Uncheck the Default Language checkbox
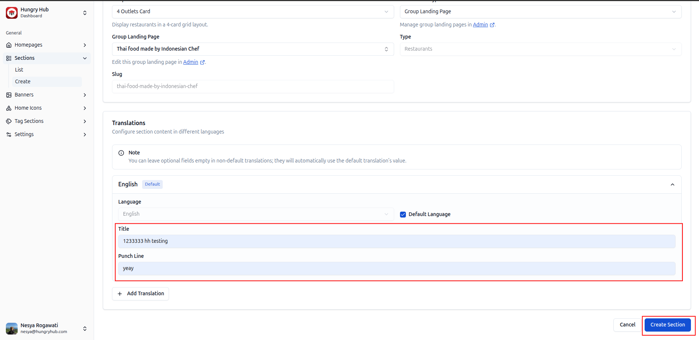699x340 pixels. pyautogui.click(x=403, y=215)
